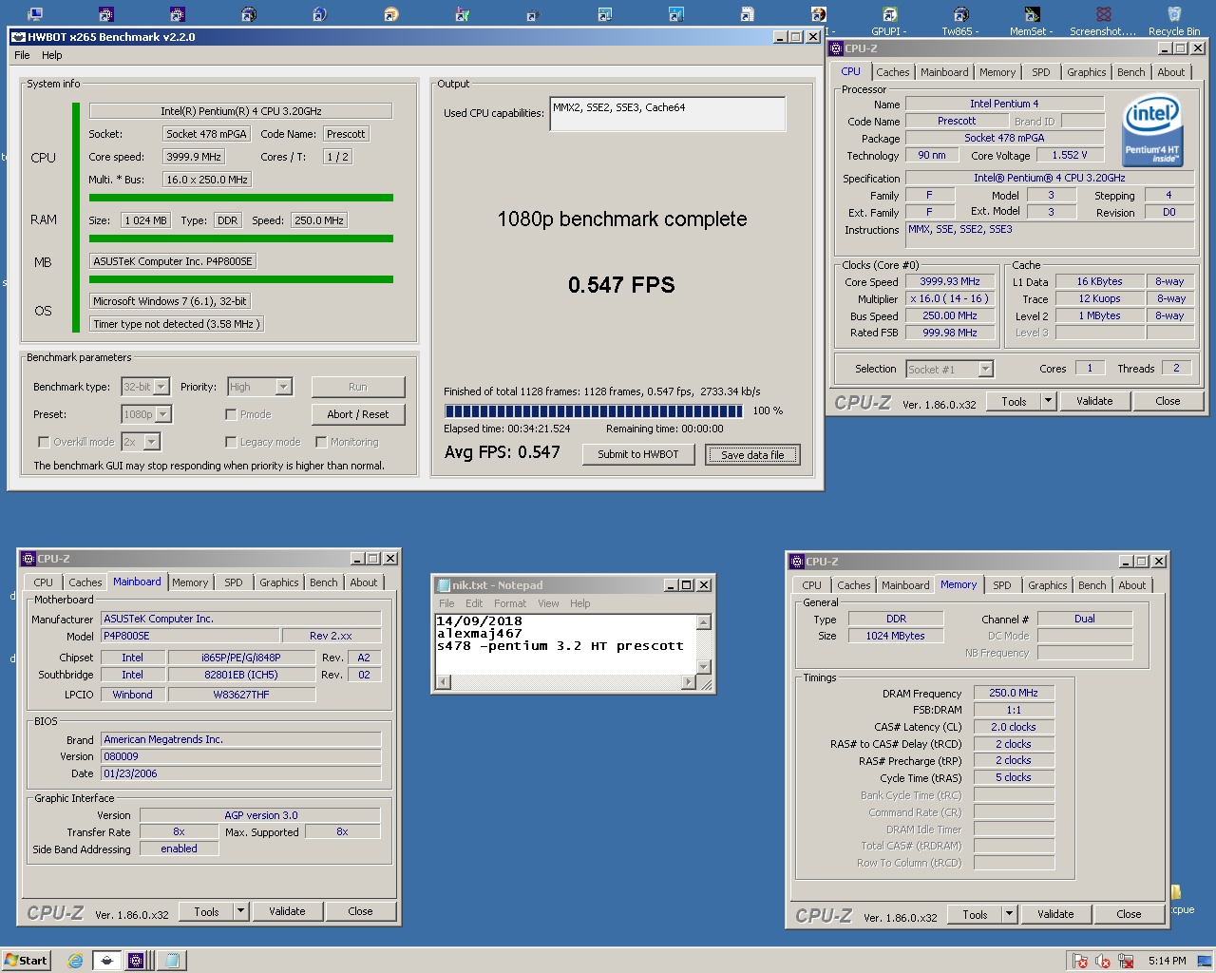Switch to the Notepad taskbar button
This screenshot has height=973, width=1216.
[172, 960]
